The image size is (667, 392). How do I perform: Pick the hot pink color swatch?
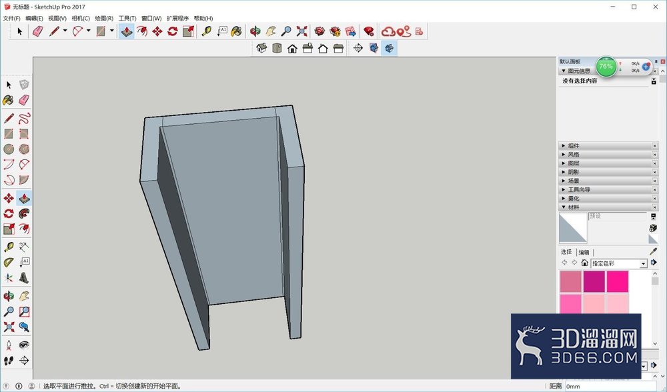(x=618, y=282)
